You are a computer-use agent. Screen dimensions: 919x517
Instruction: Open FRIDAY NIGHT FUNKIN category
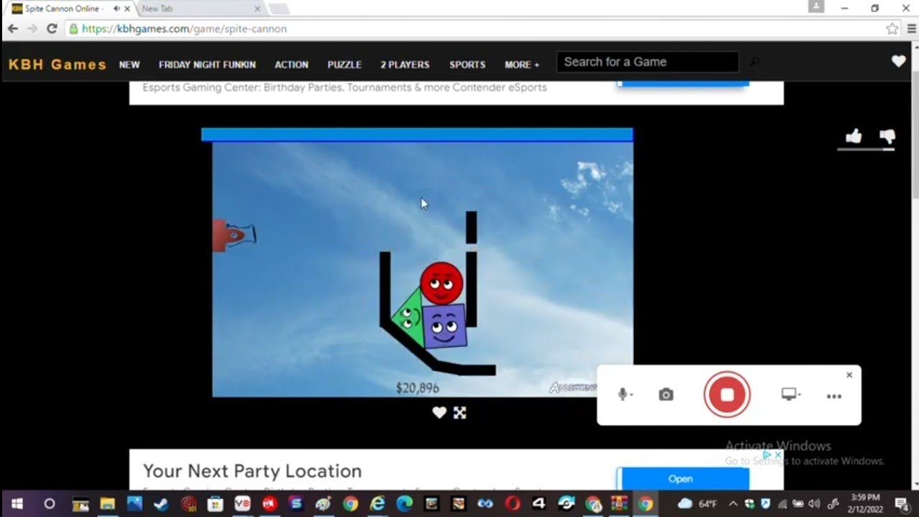coord(207,65)
